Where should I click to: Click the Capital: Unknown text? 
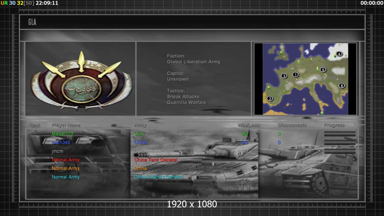(x=178, y=76)
